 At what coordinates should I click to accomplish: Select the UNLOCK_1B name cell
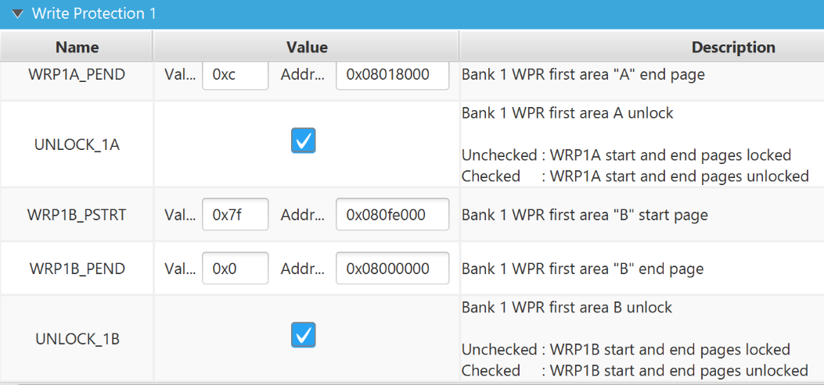[77, 339]
